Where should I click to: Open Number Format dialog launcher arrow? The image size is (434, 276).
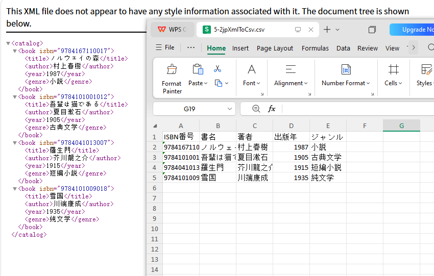[x=372, y=94]
